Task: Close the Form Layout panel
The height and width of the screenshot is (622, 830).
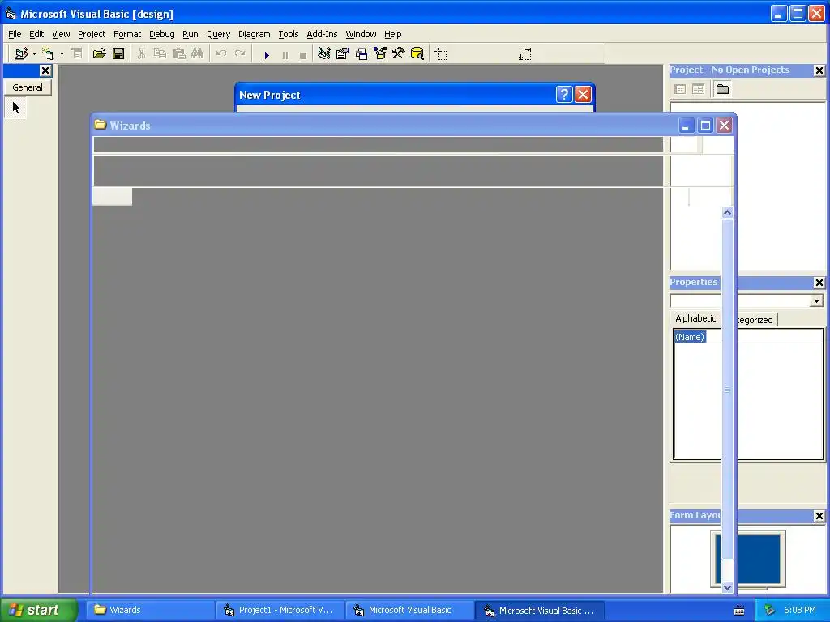Action: coord(819,516)
